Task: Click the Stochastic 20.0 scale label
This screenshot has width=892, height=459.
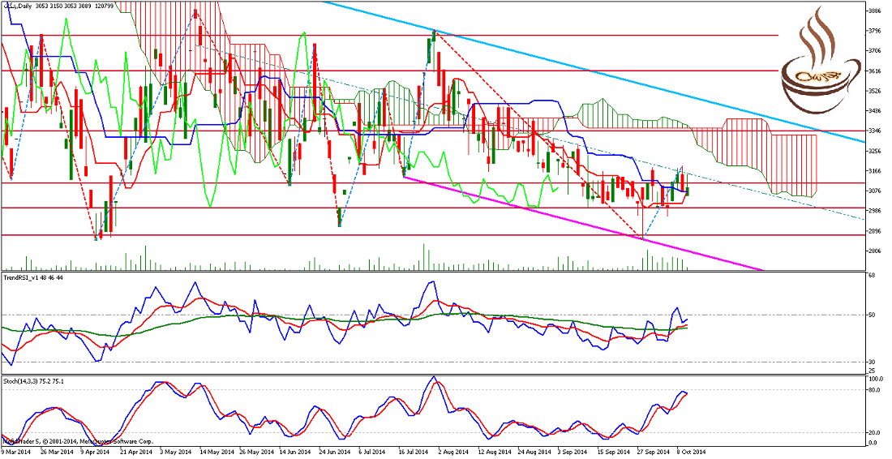Action: point(873,432)
